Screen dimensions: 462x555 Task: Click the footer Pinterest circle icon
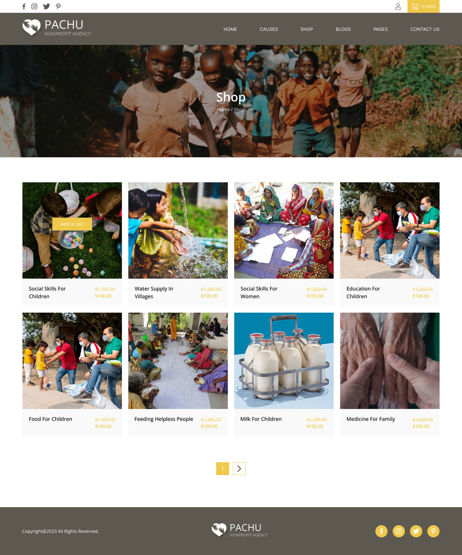pos(433,531)
